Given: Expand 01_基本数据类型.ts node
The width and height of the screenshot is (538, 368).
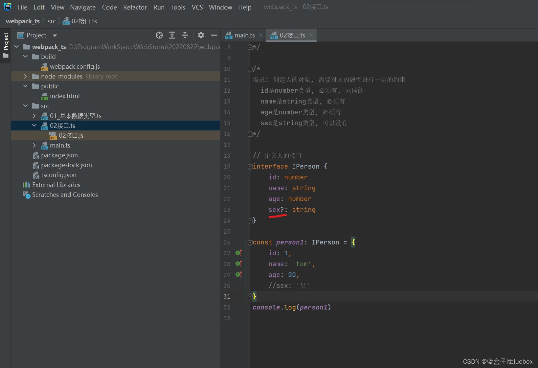Looking at the screenshot, I should click(34, 116).
